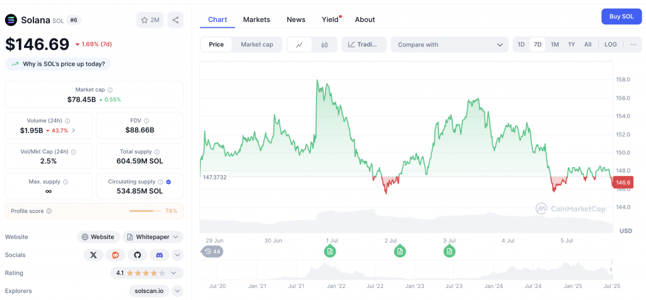The image size is (646, 300).
Task: Set chart range to 7D
Action: pyautogui.click(x=537, y=45)
